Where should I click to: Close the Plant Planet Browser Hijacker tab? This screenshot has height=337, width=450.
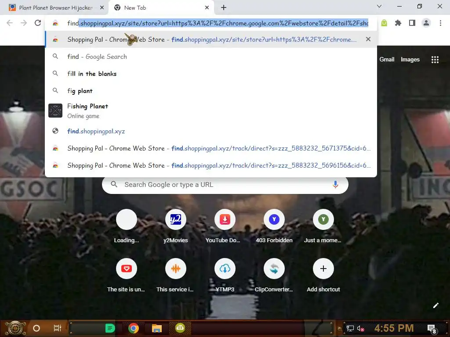(102, 8)
